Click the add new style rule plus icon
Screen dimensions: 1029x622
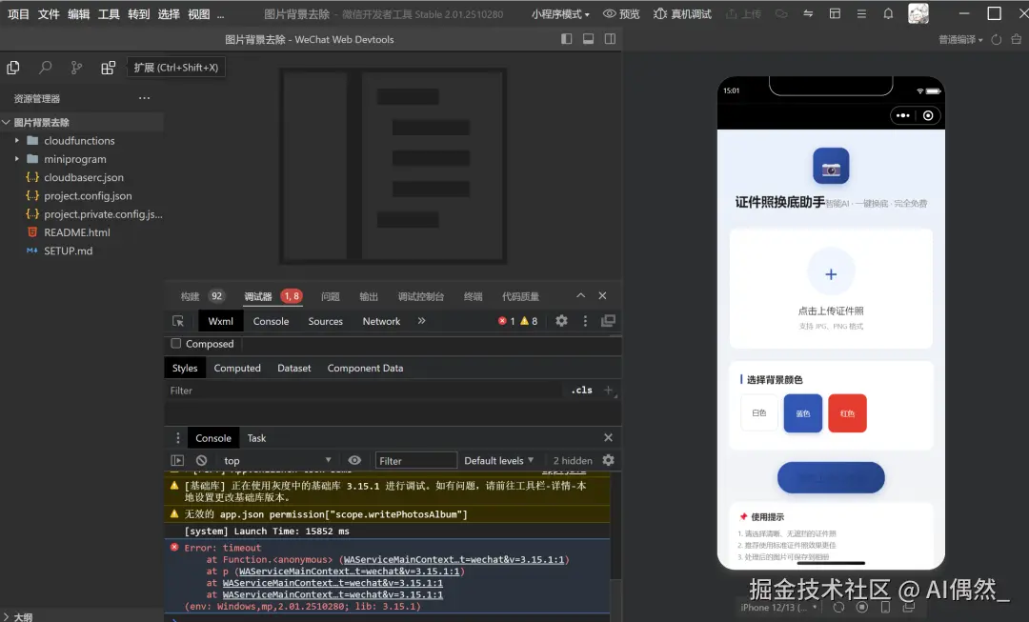(608, 390)
